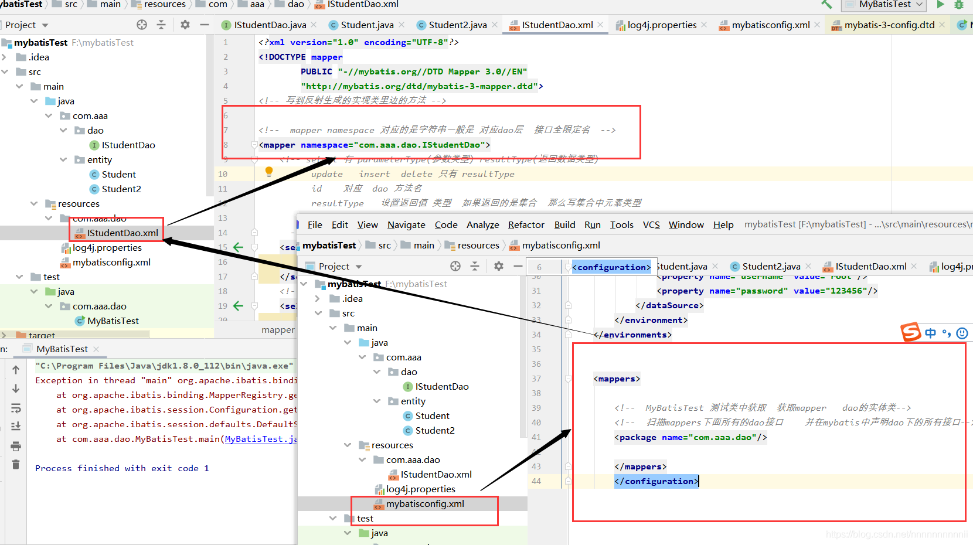Select Student class in back project tree
Screen dimensions: 973x545
118,174
